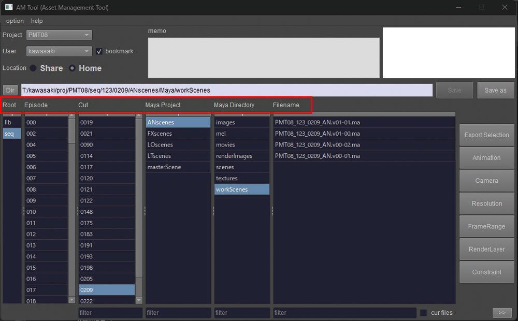The image size is (518, 321).
Task: Open the Project PMT08 dropdown
Action: 59,35
